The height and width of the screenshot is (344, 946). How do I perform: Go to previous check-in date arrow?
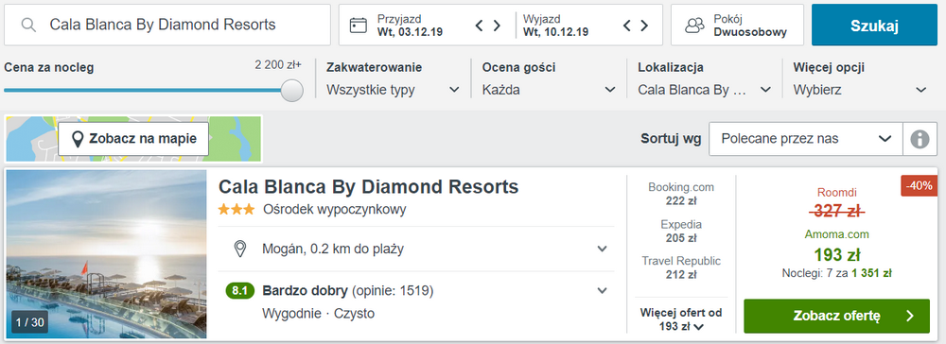click(x=480, y=26)
